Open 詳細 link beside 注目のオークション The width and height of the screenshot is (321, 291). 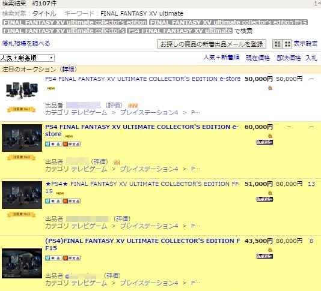[x=68, y=70]
